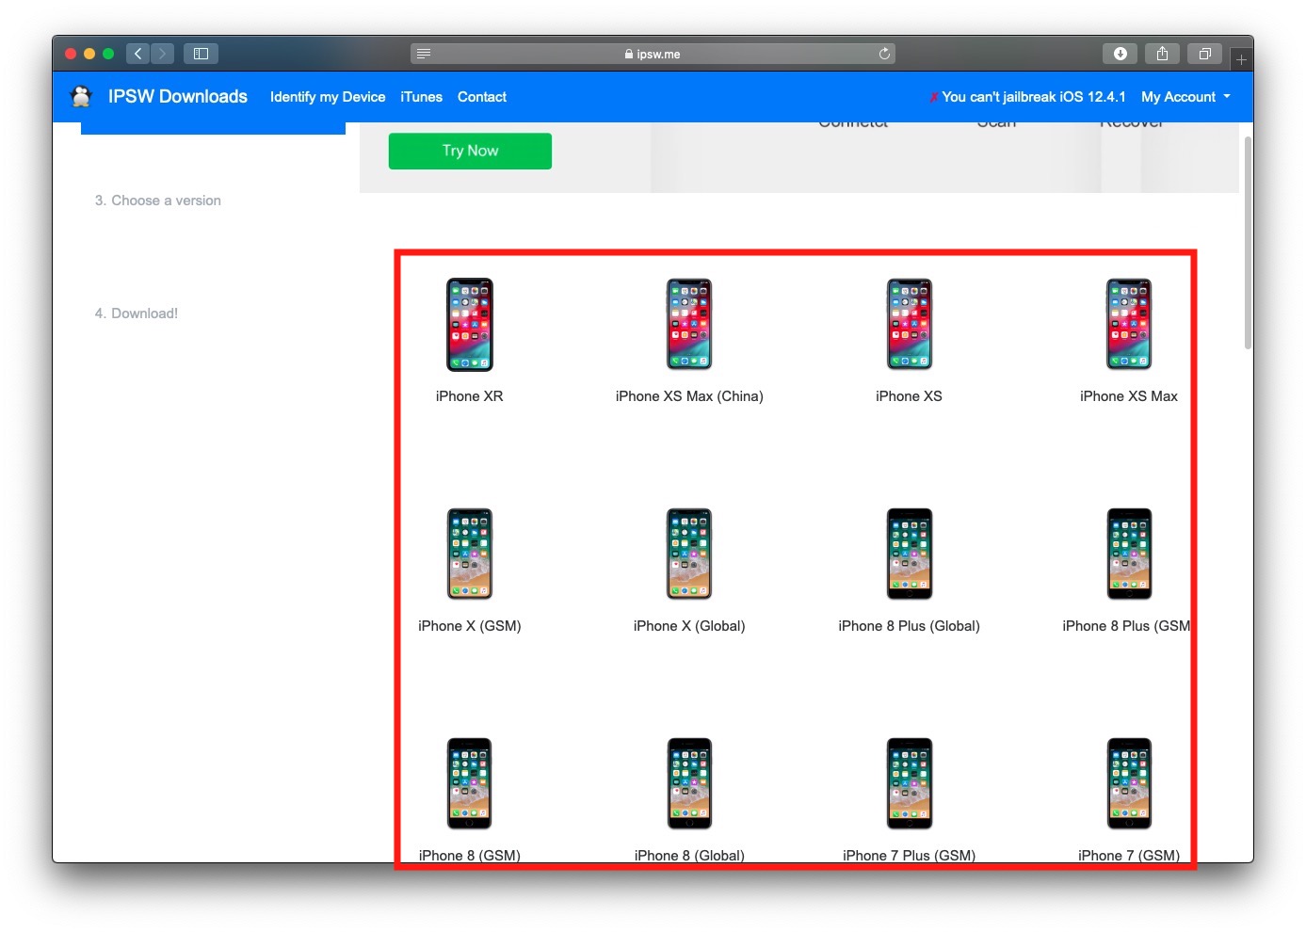Select the iPhone XS device image
The height and width of the screenshot is (932, 1306).
pos(910,324)
